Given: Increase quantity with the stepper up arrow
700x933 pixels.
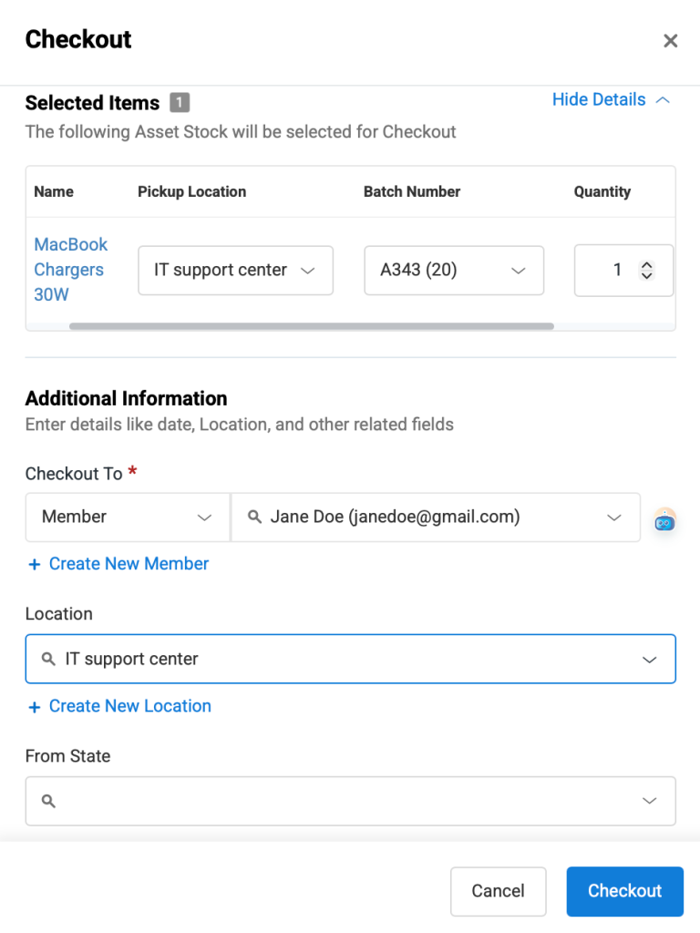Looking at the screenshot, I should [646, 265].
